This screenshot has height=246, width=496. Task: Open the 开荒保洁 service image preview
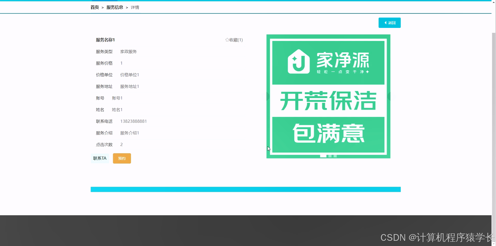coord(328,101)
